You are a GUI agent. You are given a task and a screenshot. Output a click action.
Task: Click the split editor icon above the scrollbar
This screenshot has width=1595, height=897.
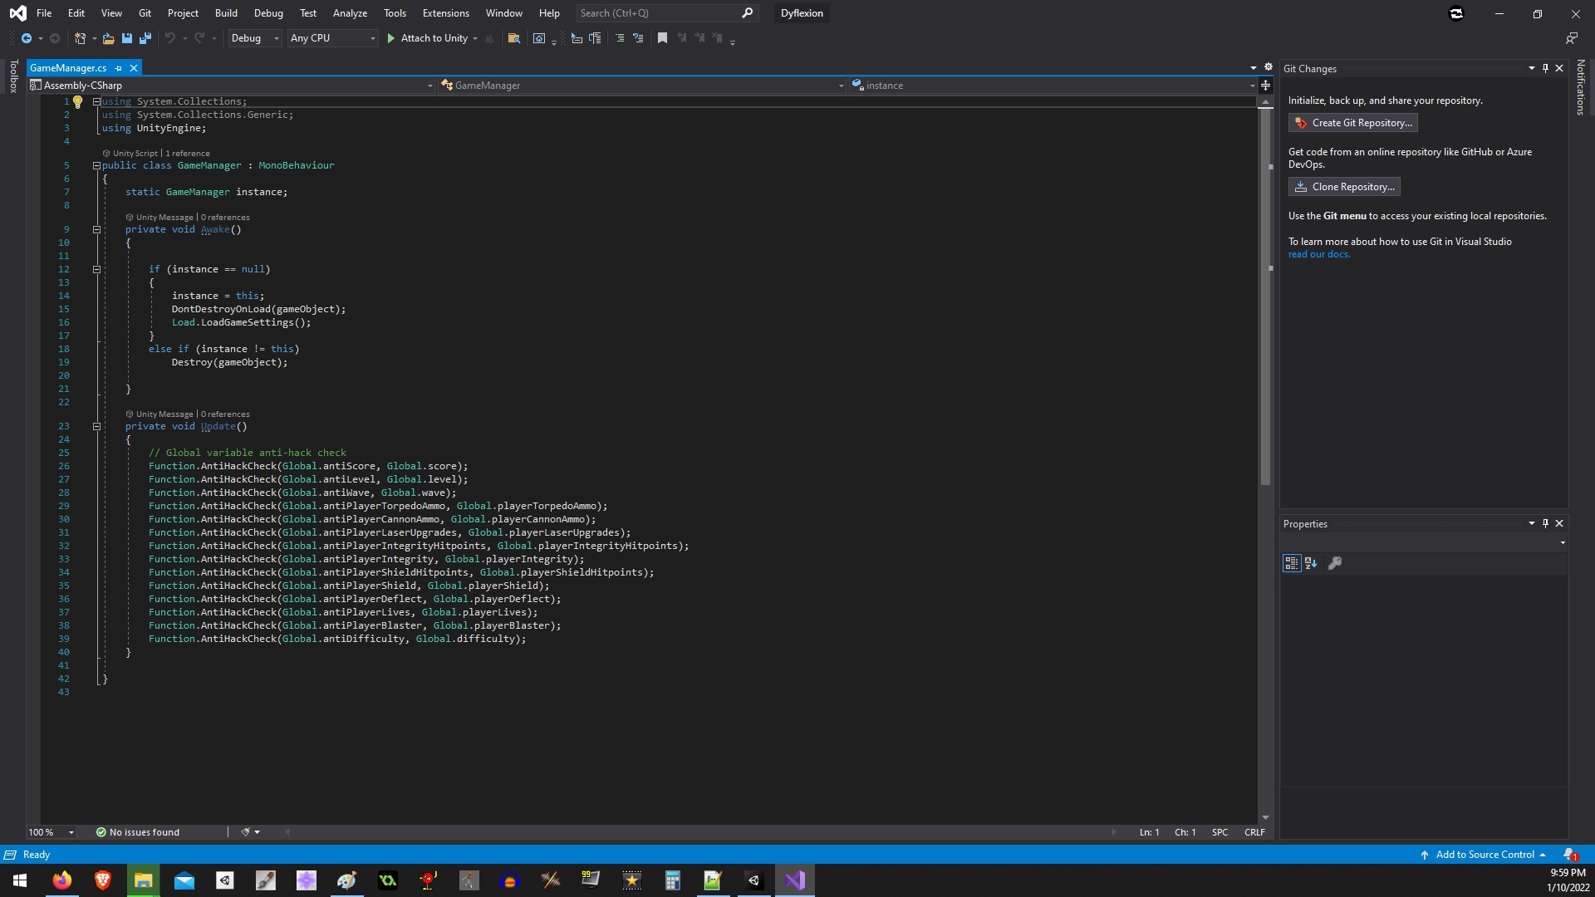pyautogui.click(x=1265, y=86)
